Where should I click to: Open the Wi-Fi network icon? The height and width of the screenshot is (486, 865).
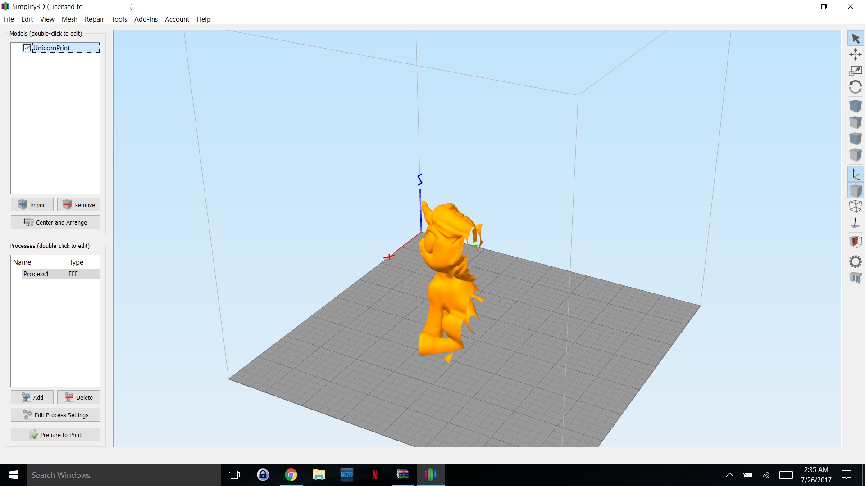click(766, 475)
